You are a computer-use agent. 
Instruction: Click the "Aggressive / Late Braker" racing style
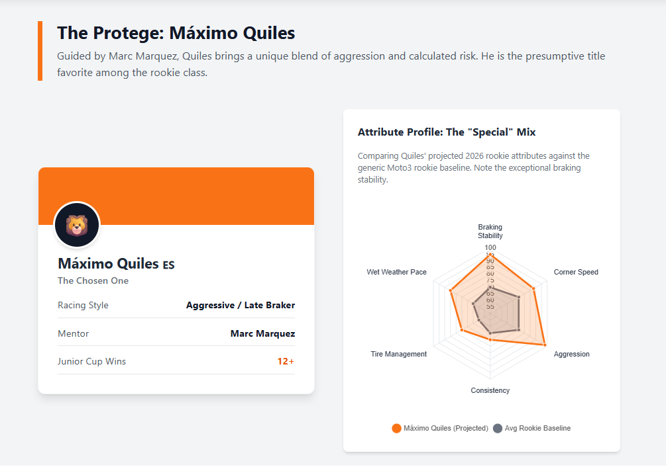tap(241, 306)
